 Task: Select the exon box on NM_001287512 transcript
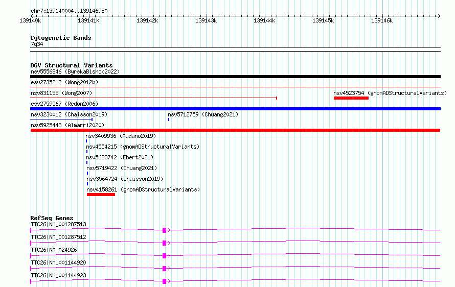(164, 243)
